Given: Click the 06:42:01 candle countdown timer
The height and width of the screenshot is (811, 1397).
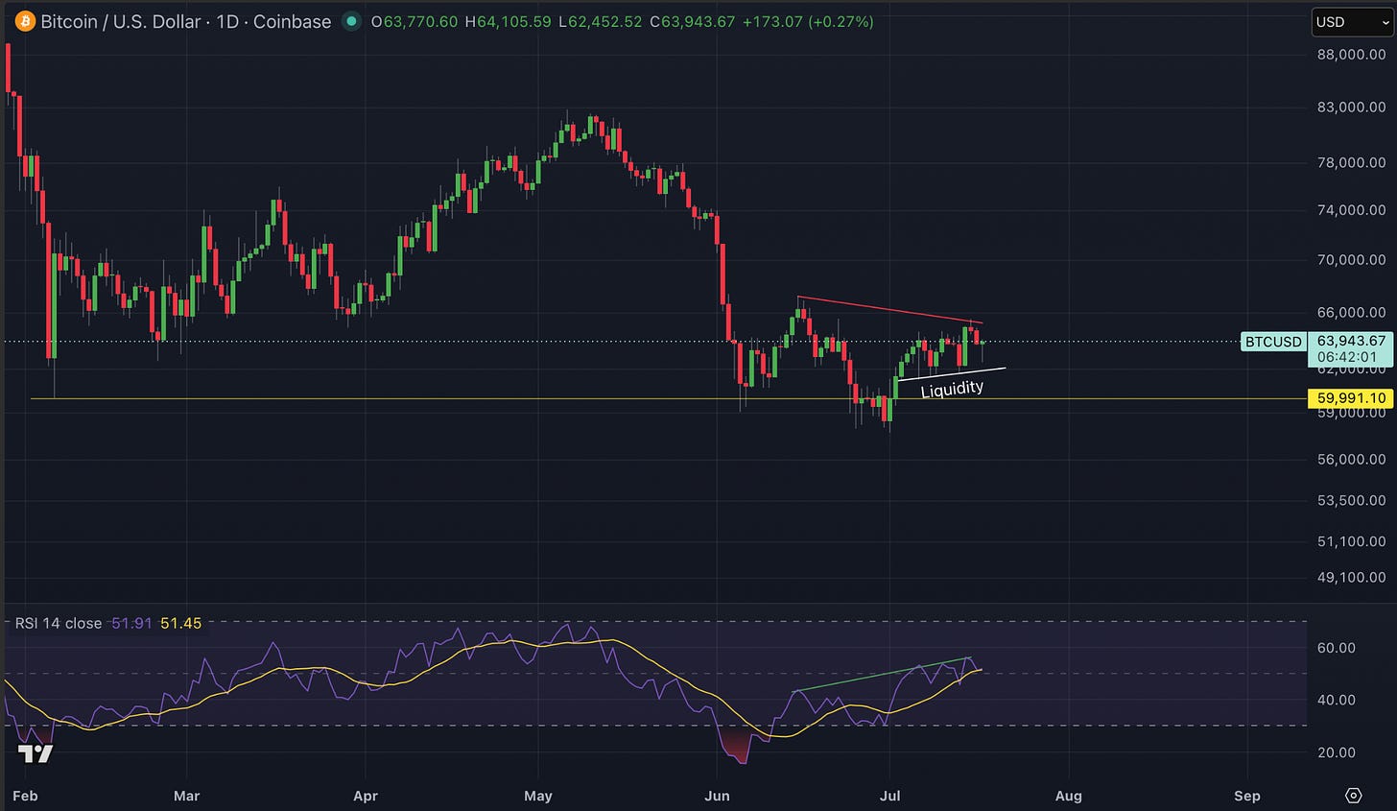Looking at the screenshot, I should point(1347,357).
